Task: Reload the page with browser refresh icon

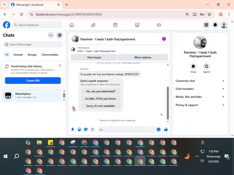Action: click(22, 14)
